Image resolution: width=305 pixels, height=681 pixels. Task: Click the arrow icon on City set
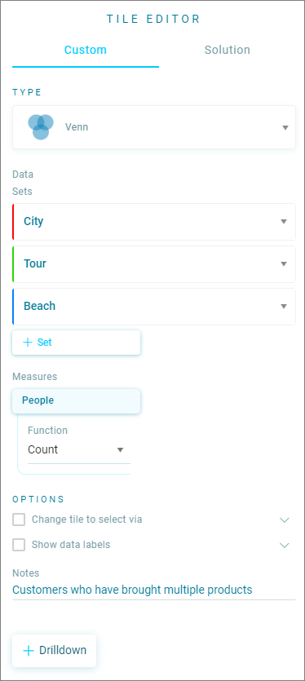284,222
